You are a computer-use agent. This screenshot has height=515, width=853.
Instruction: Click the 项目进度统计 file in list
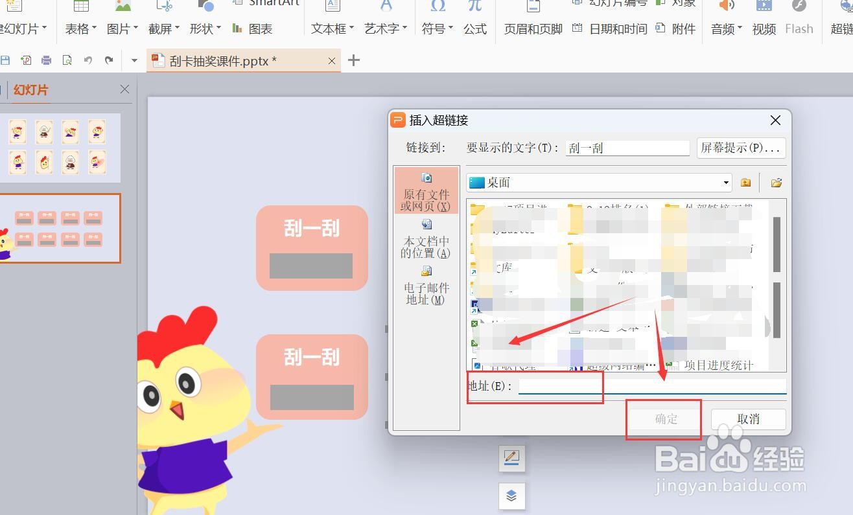710,365
